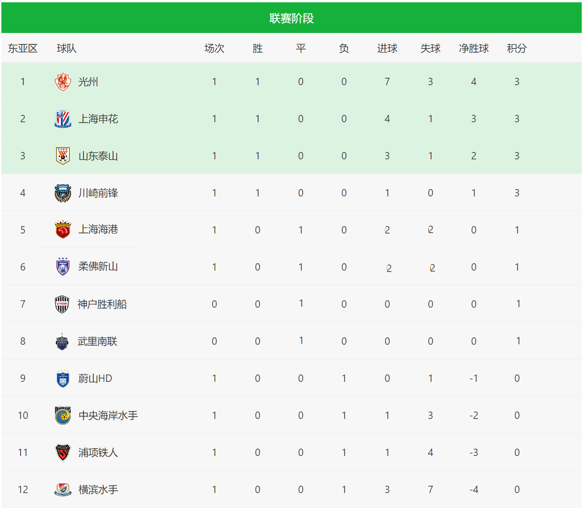
Task: Click the 武里南联 club crest
Action: point(62,342)
